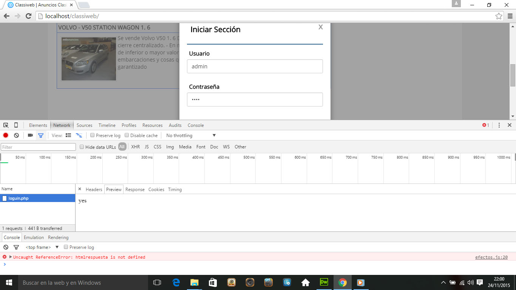Tick the Hide data URLs checkbox
This screenshot has width=516, height=290.
pyautogui.click(x=82, y=147)
